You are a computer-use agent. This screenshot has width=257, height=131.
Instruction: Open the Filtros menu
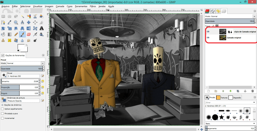pyautogui.click(x=93, y=6)
